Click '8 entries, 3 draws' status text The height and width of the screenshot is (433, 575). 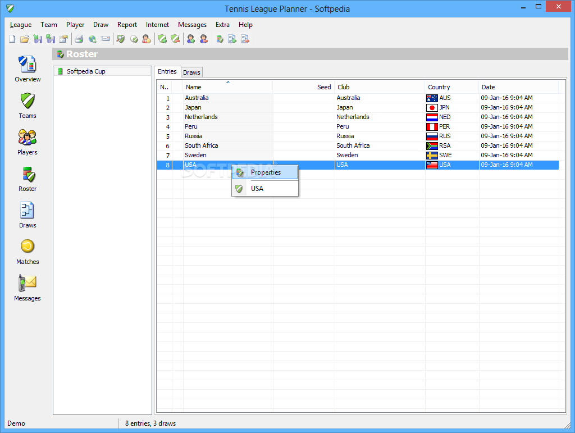pos(150,423)
